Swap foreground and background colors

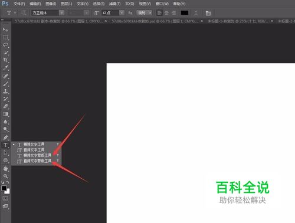(x=8, y=182)
